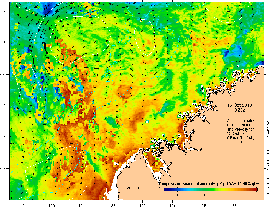The width and height of the screenshot is (270, 209).
Task: Click longitude axis label 126
Action: (233, 206)
